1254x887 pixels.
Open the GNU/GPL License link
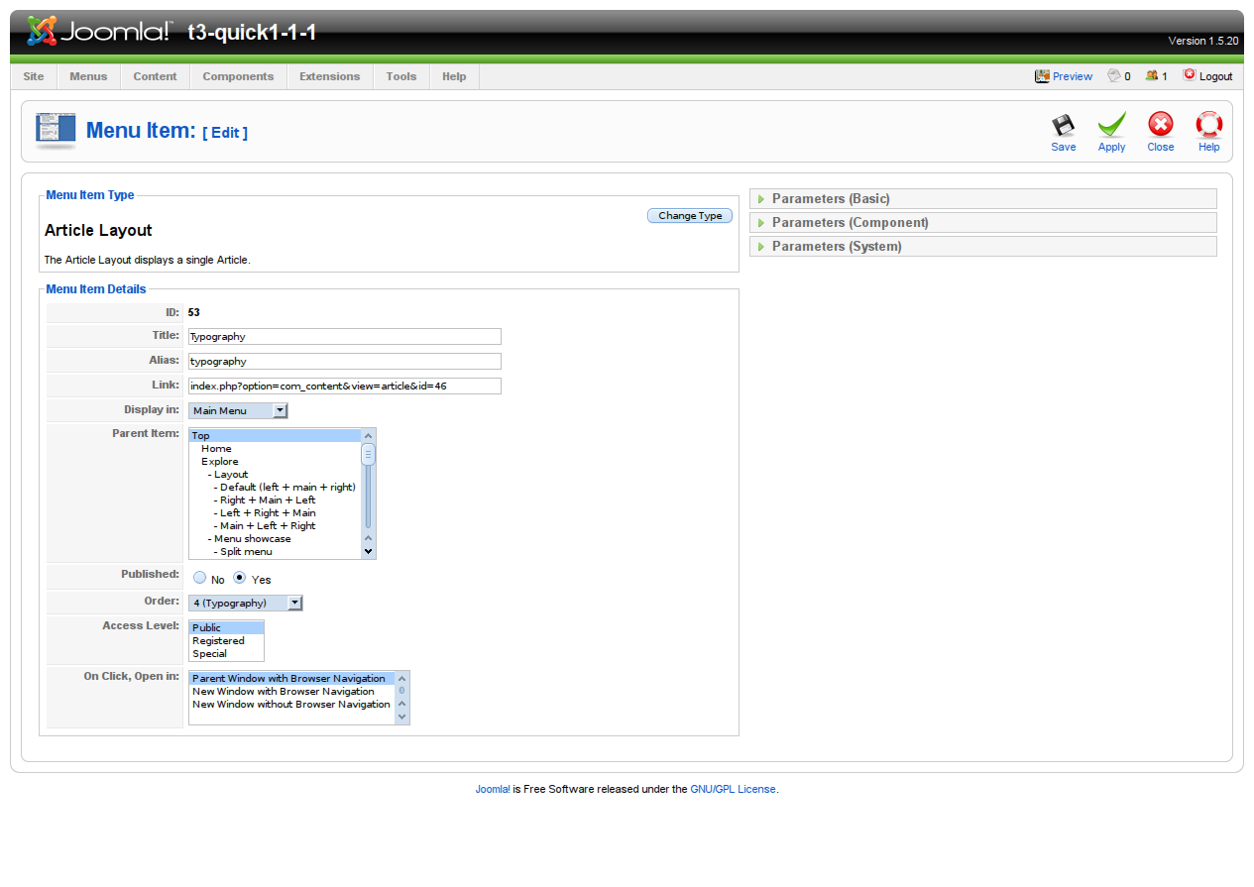(734, 790)
